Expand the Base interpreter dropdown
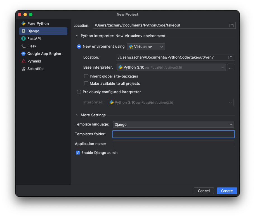 click(x=171, y=67)
